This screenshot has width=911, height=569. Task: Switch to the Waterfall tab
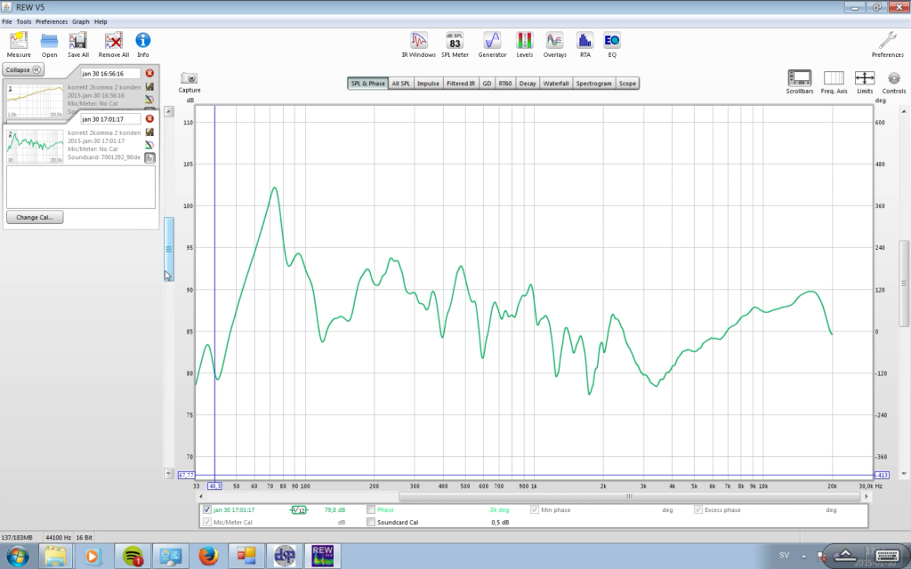(x=556, y=84)
